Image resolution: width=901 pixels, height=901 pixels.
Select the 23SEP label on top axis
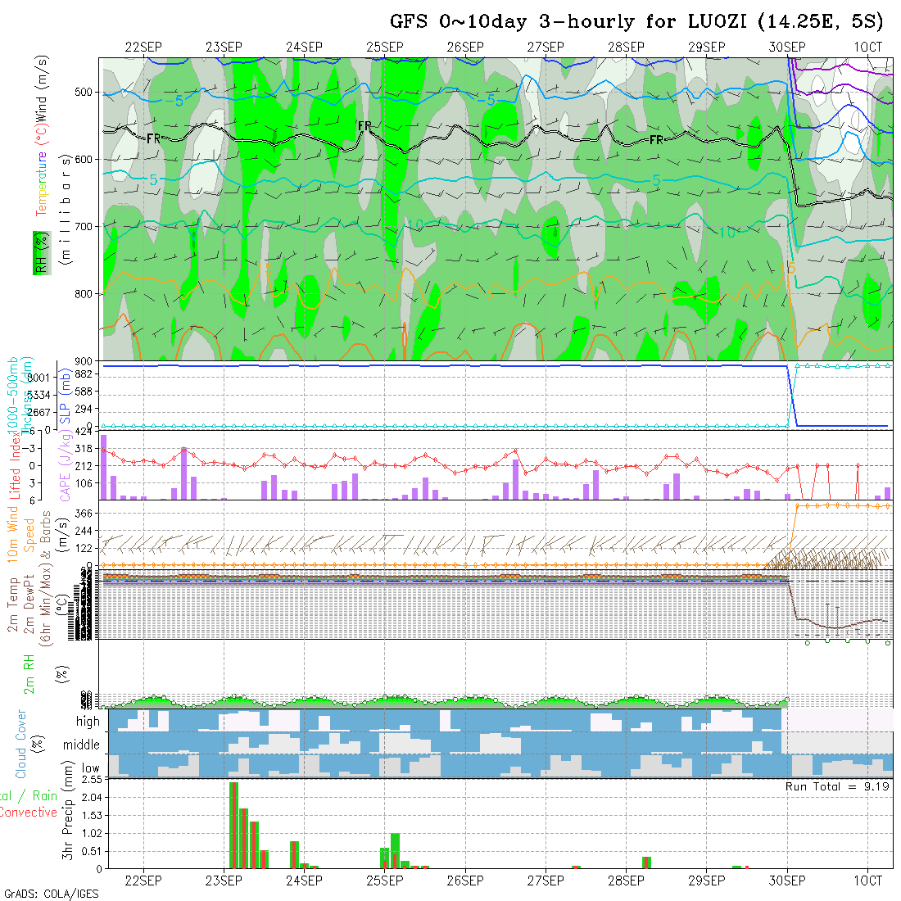(x=224, y=47)
